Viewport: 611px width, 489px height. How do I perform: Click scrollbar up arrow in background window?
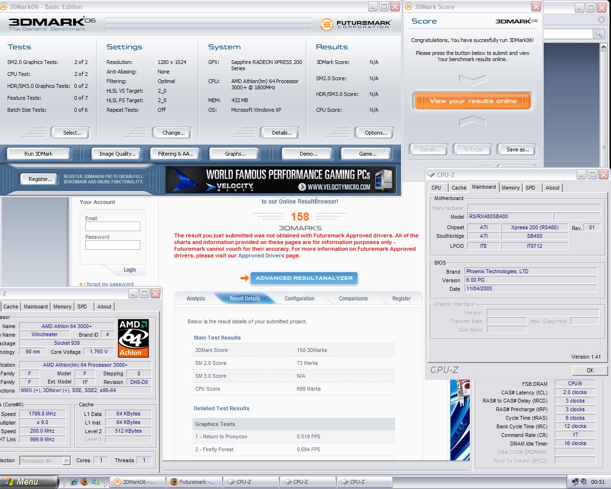pyautogui.click(x=604, y=47)
